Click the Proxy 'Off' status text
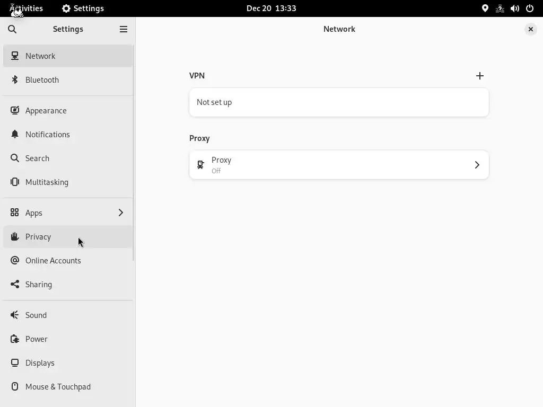The width and height of the screenshot is (543, 407). click(216, 171)
